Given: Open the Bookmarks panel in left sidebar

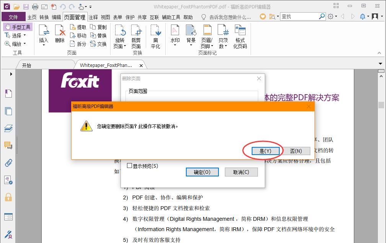Looking at the screenshot, I should (8, 93).
